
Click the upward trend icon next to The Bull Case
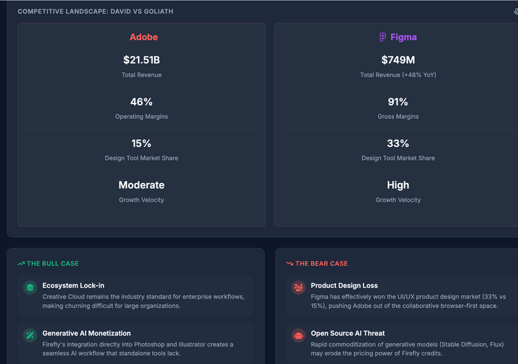[21, 263]
